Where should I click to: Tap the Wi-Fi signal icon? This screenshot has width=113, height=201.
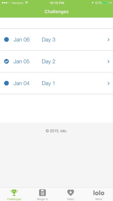click(27, 3)
